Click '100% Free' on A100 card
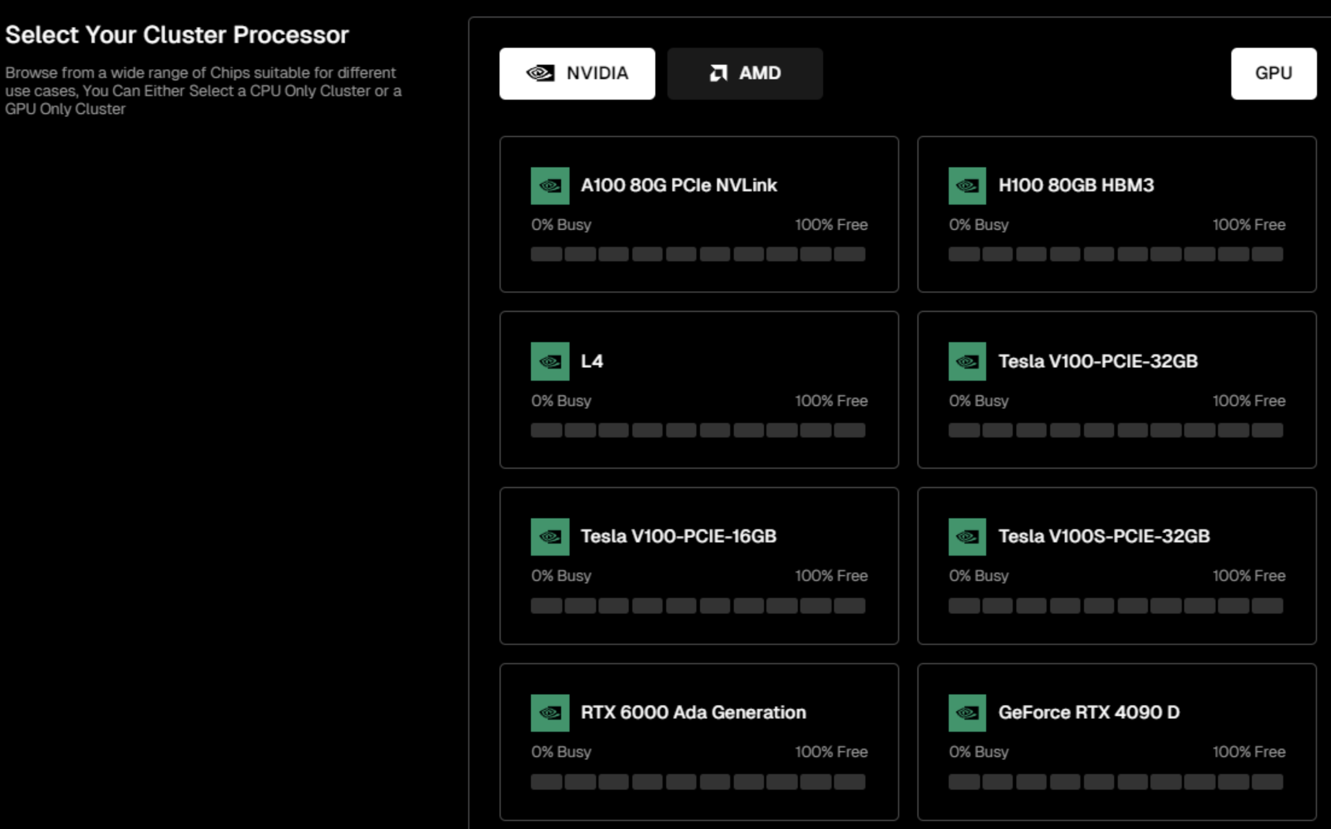 pos(831,225)
